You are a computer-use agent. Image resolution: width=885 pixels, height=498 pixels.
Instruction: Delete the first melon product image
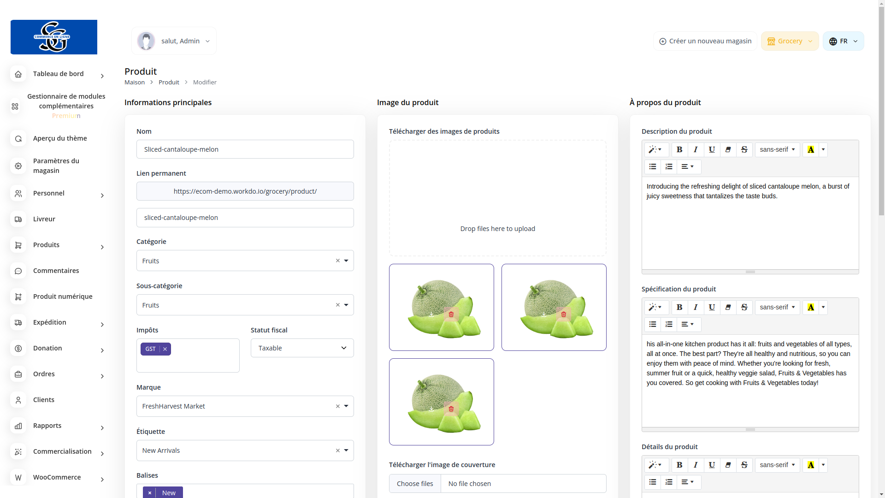(x=451, y=314)
